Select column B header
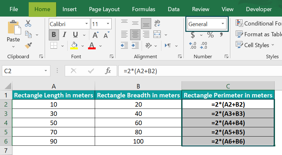 (138, 86)
